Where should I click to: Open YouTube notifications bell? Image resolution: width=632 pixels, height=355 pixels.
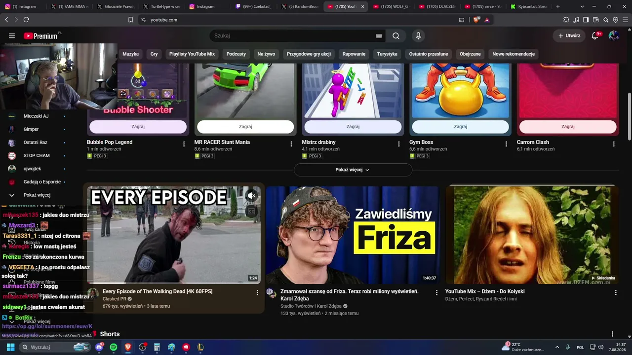click(595, 36)
